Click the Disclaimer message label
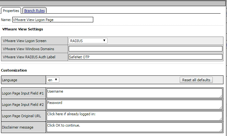 [18, 127]
